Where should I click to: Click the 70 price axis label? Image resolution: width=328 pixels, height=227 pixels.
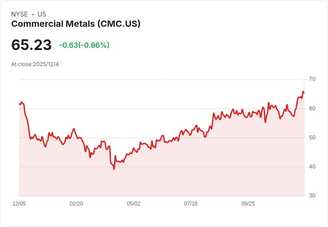312,79
